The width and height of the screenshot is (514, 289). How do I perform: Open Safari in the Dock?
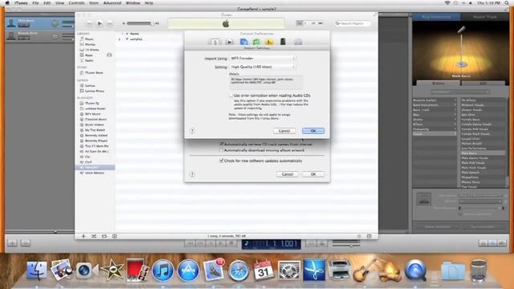point(239,271)
